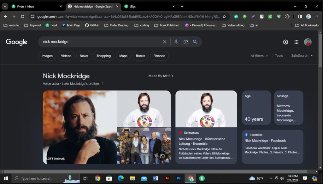This screenshot has width=323, height=184.
Task: Open the Google apps grid
Action: pyautogui.click(x=297, y=42)
